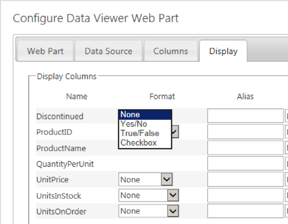The width and height of the screenshot is (288, 224).
Task: Select QuantityPerUnit alias field
Action: coord(245,164)
